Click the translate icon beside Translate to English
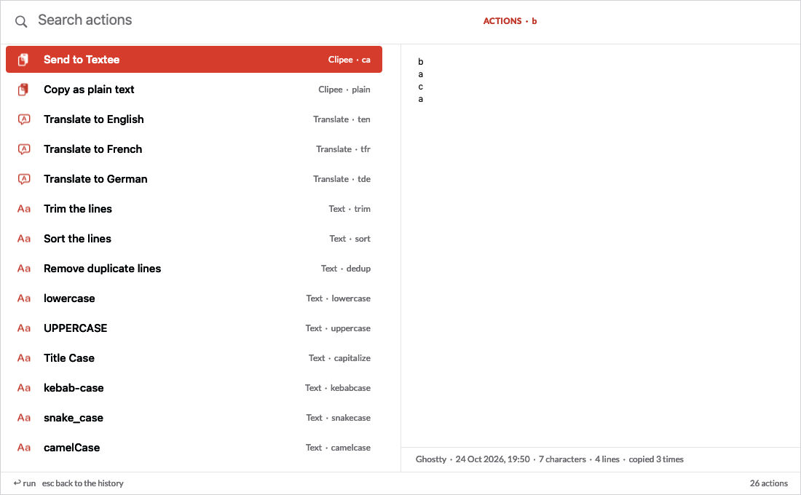This screenshot has width=801, height=495. point(24,119)
